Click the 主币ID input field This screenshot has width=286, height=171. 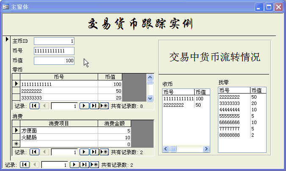(54, 41)
